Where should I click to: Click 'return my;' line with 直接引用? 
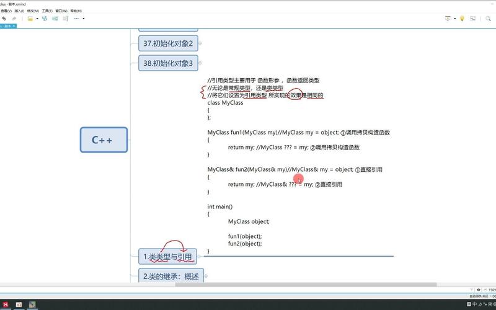click(x=285, y=184)
